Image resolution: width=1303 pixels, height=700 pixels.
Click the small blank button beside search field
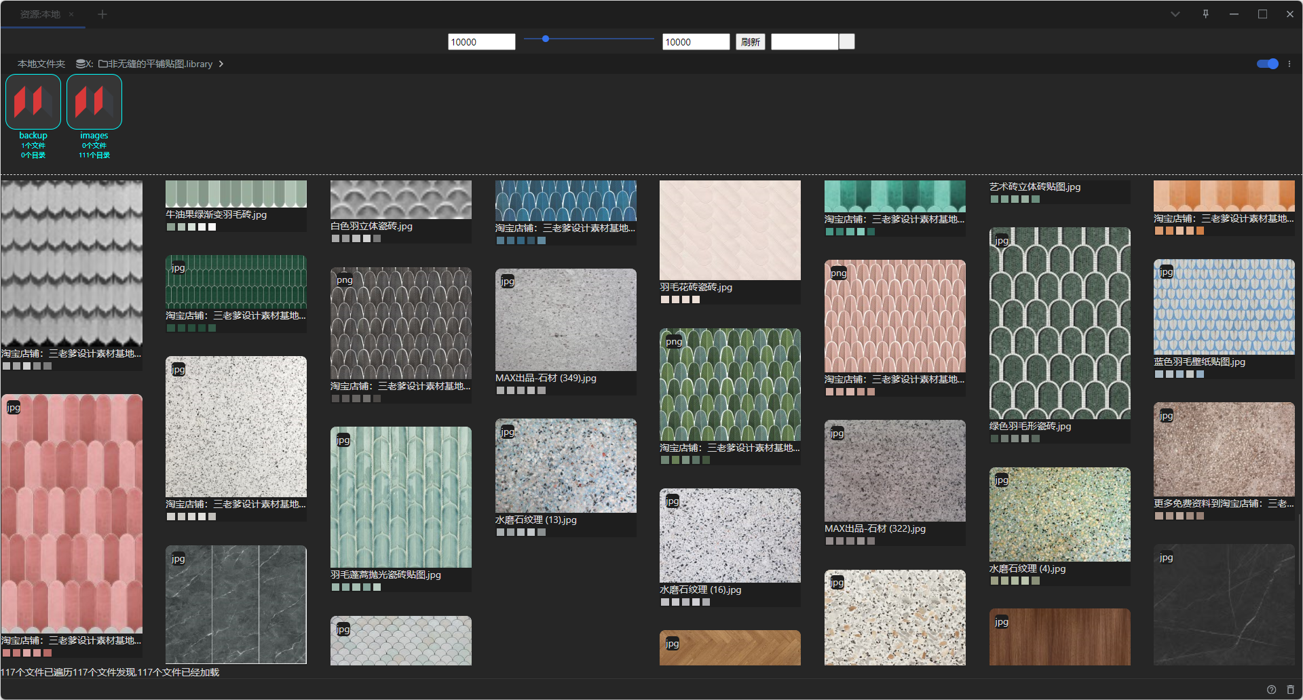pyautogui.click(x=846, y=42)
